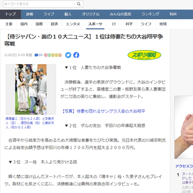
Task: Select the みんなの意見 tab
Action: coord(120,14)
